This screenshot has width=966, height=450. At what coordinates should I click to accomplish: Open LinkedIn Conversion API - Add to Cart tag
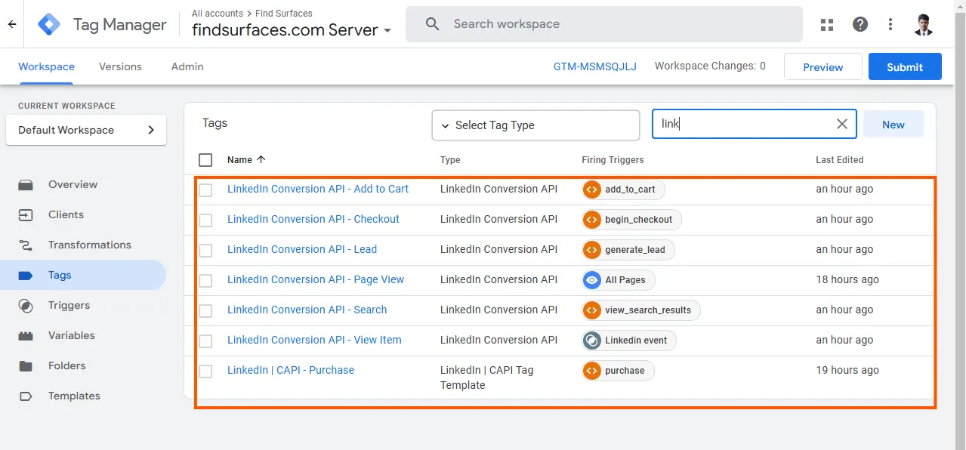[x=318, y=189]
